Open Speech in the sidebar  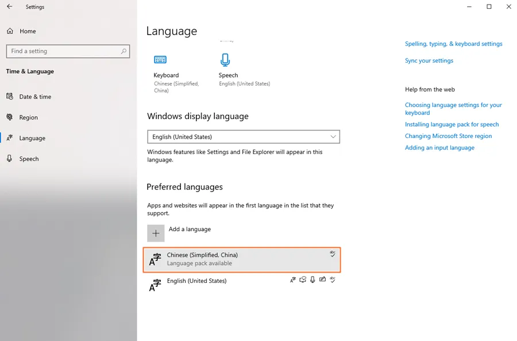click(29, 159)
